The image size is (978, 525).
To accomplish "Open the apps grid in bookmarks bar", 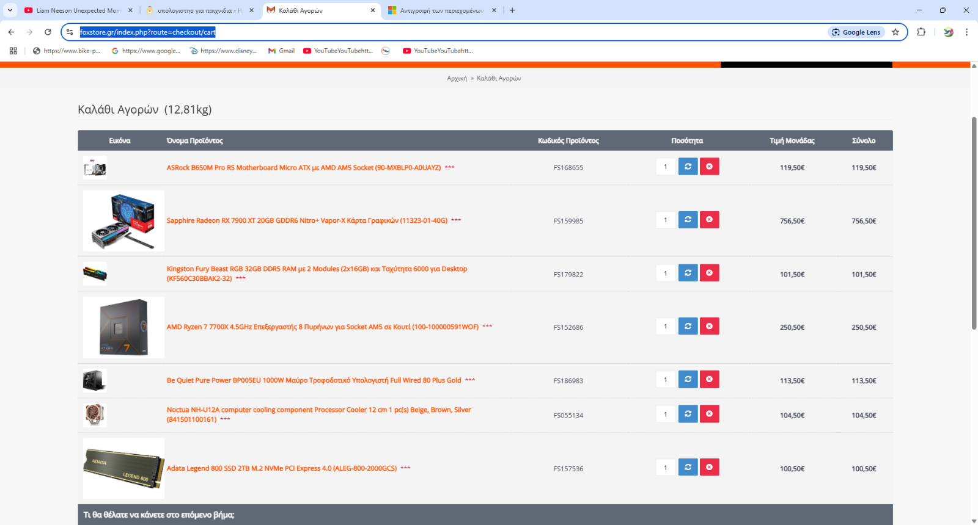I will click(x=13, y=51).
